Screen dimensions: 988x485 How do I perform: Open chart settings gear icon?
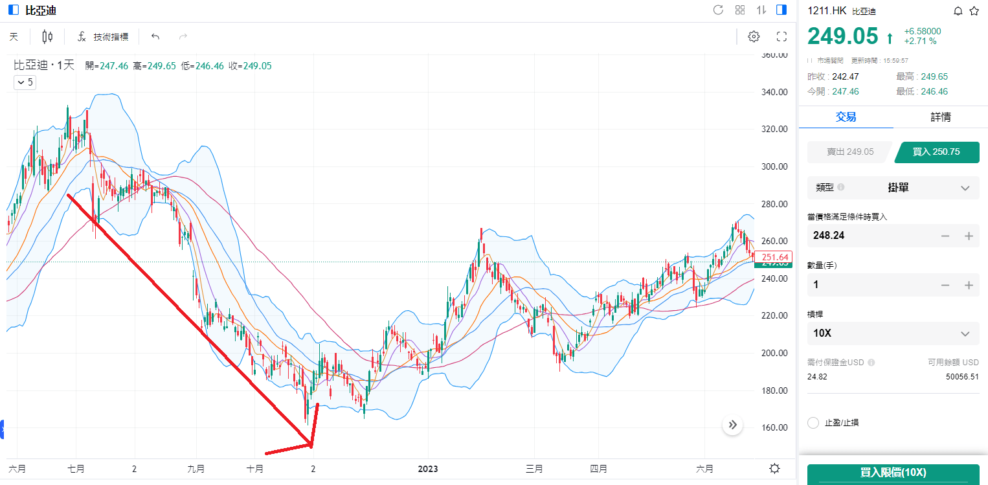(x=754, y=37)
